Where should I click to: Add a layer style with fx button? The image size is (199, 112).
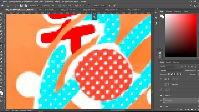(x=181, y=110)
